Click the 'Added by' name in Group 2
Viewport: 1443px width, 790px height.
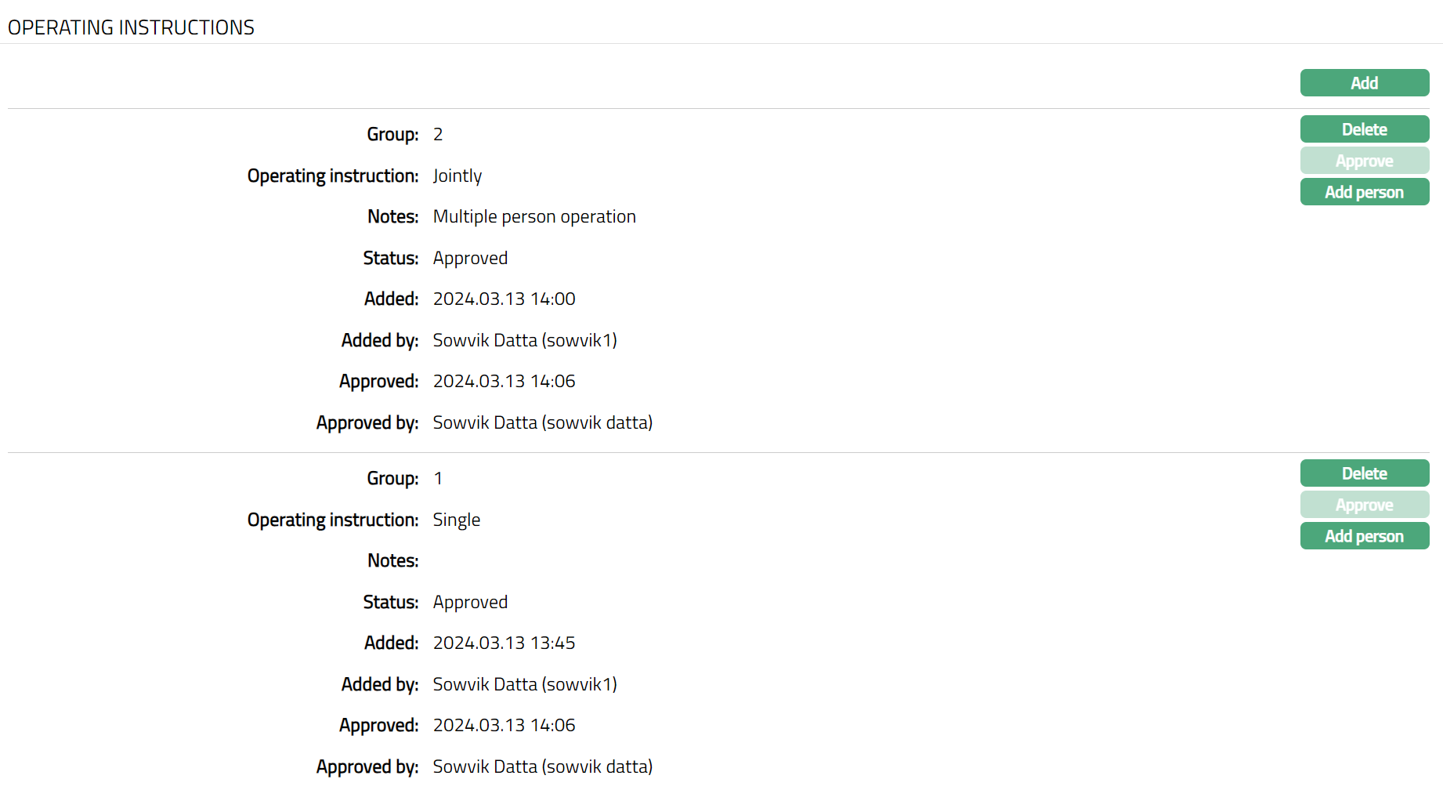(x=525, y=340)
